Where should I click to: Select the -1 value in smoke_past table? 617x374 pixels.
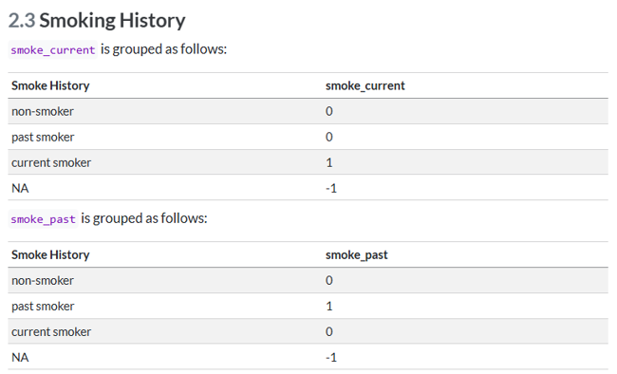(x=331, y=358)
